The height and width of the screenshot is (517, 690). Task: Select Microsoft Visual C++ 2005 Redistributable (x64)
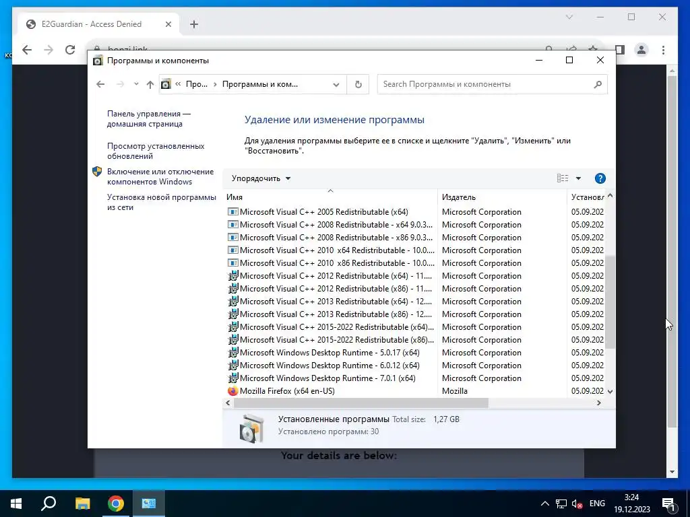(x=415, y=212)
